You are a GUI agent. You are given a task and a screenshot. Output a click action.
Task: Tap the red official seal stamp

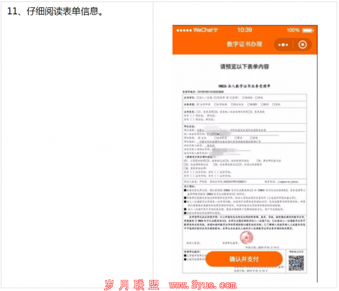pyautogui.click(x=247, y=237)
